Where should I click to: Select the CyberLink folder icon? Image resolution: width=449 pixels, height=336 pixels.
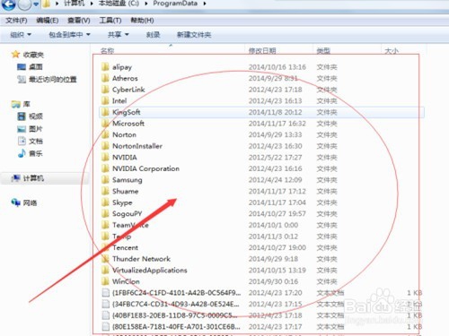[x=105, y=90]
